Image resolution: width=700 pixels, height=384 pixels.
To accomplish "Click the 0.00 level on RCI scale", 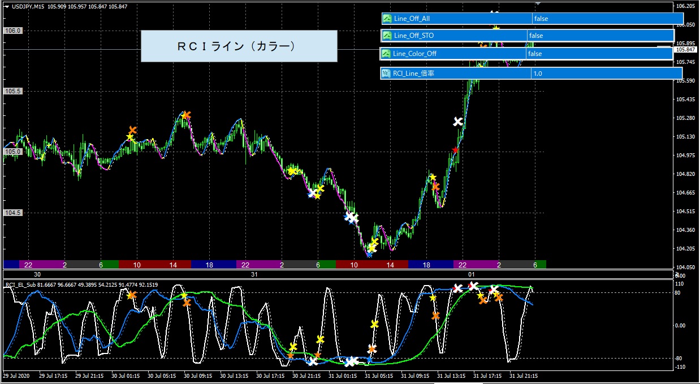I will coord(681,325).
